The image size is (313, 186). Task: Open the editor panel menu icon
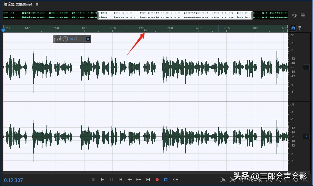(x=37, y=5)
